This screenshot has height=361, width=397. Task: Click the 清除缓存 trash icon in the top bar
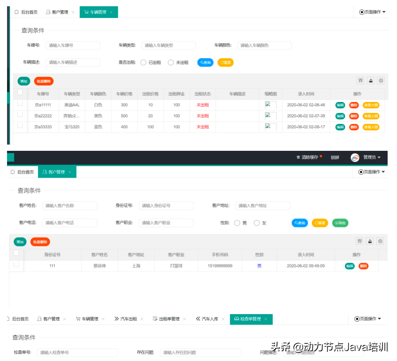(x=298, y=157)
